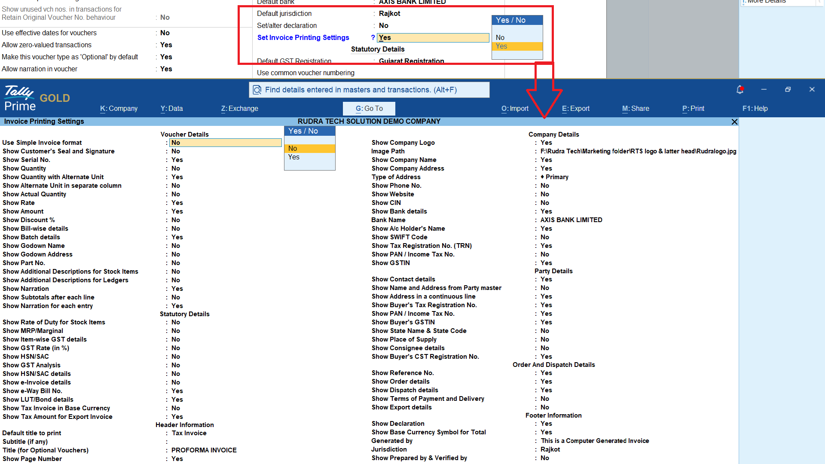The image size is (825, 464).
Task: Open the F1: Help menu
Action: coord(755,109)
